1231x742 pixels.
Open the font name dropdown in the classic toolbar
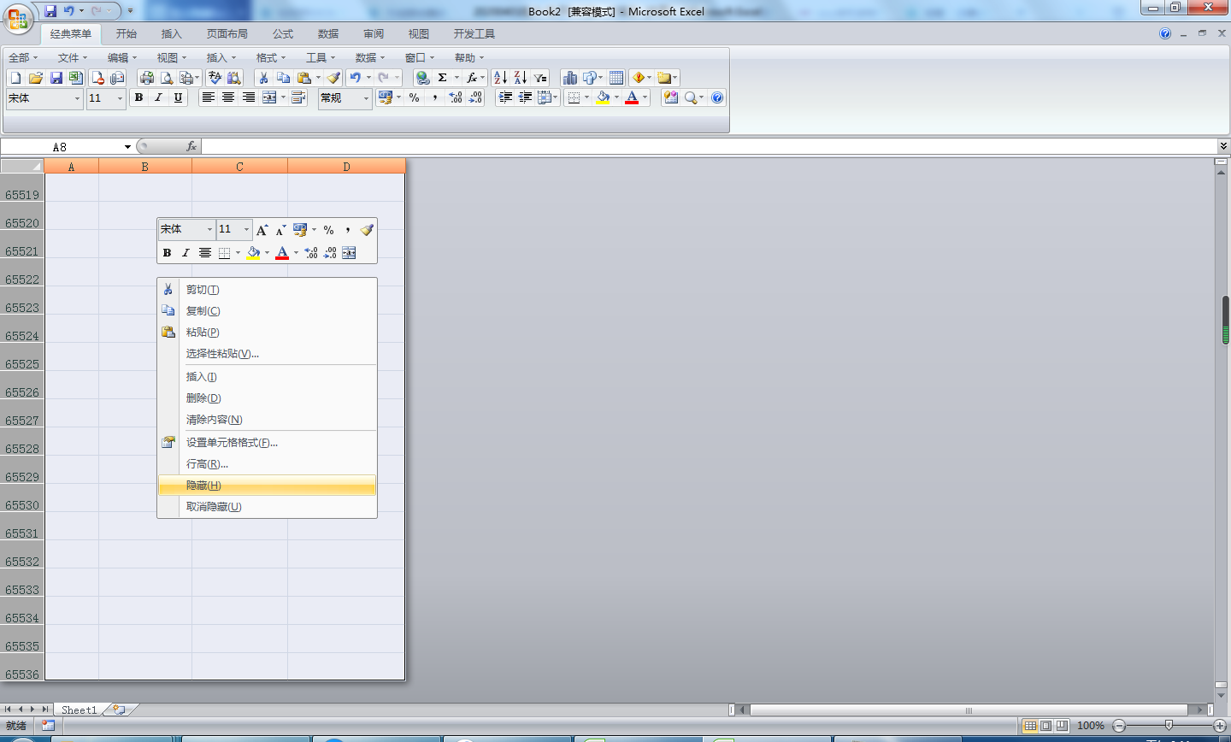coord(77,99)
